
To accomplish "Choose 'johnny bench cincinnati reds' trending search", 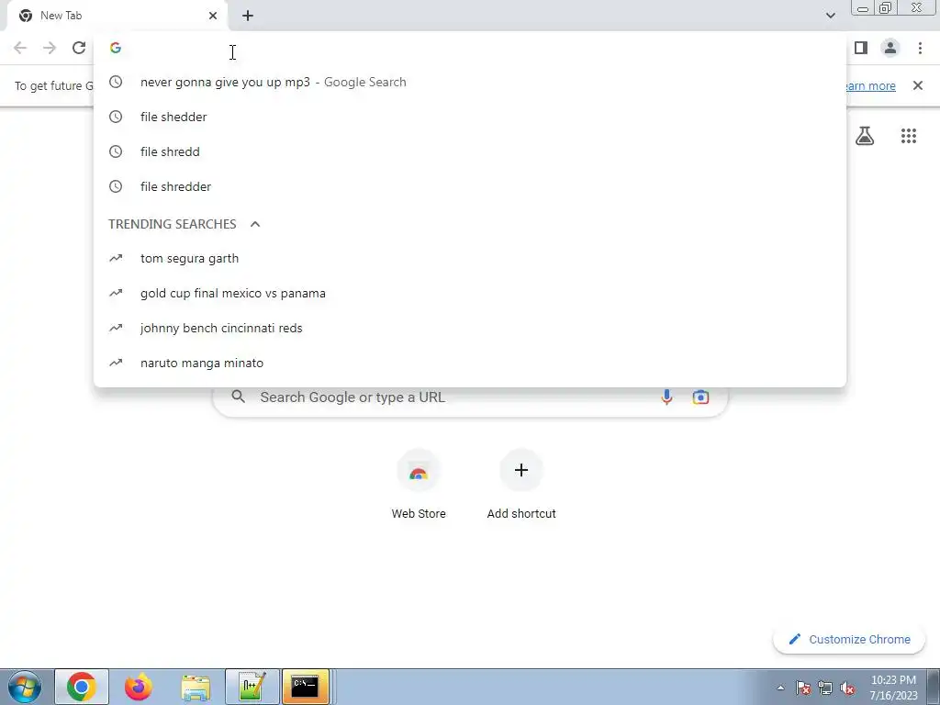I will [x=470, y=328].
